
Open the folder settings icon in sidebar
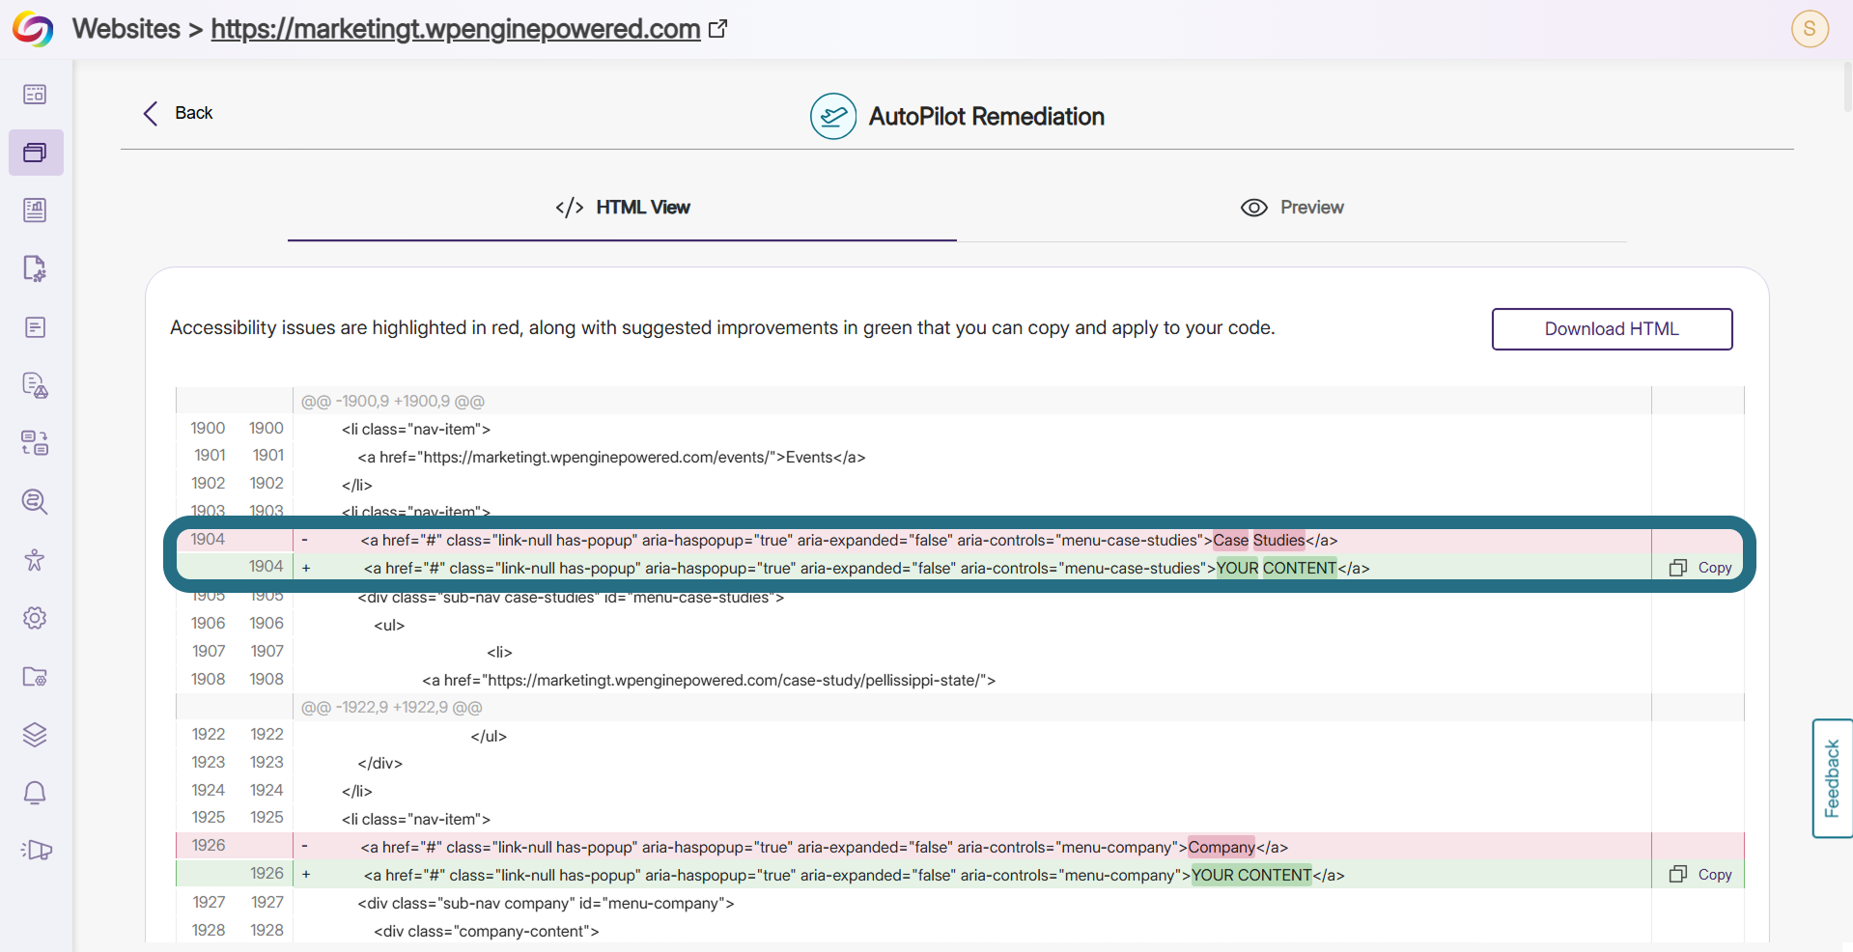pyautogui.click(x=35, y=677)
